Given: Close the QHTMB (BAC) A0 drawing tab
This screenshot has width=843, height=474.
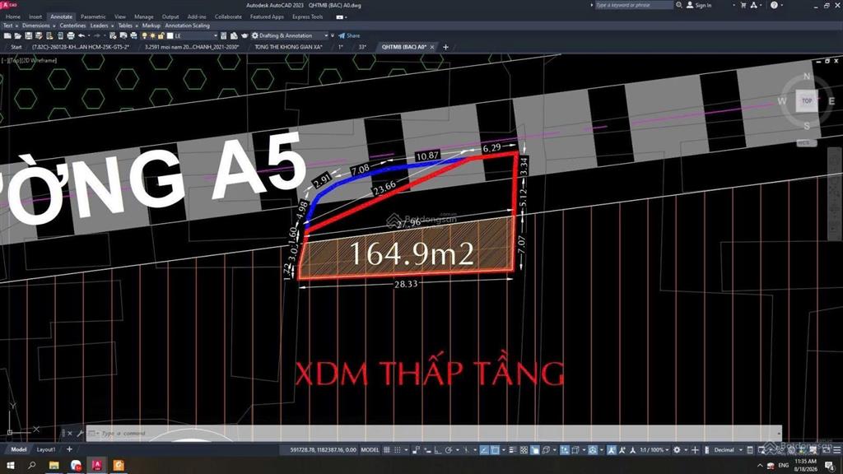Looking at the screenshot, I should click(432, 47).
